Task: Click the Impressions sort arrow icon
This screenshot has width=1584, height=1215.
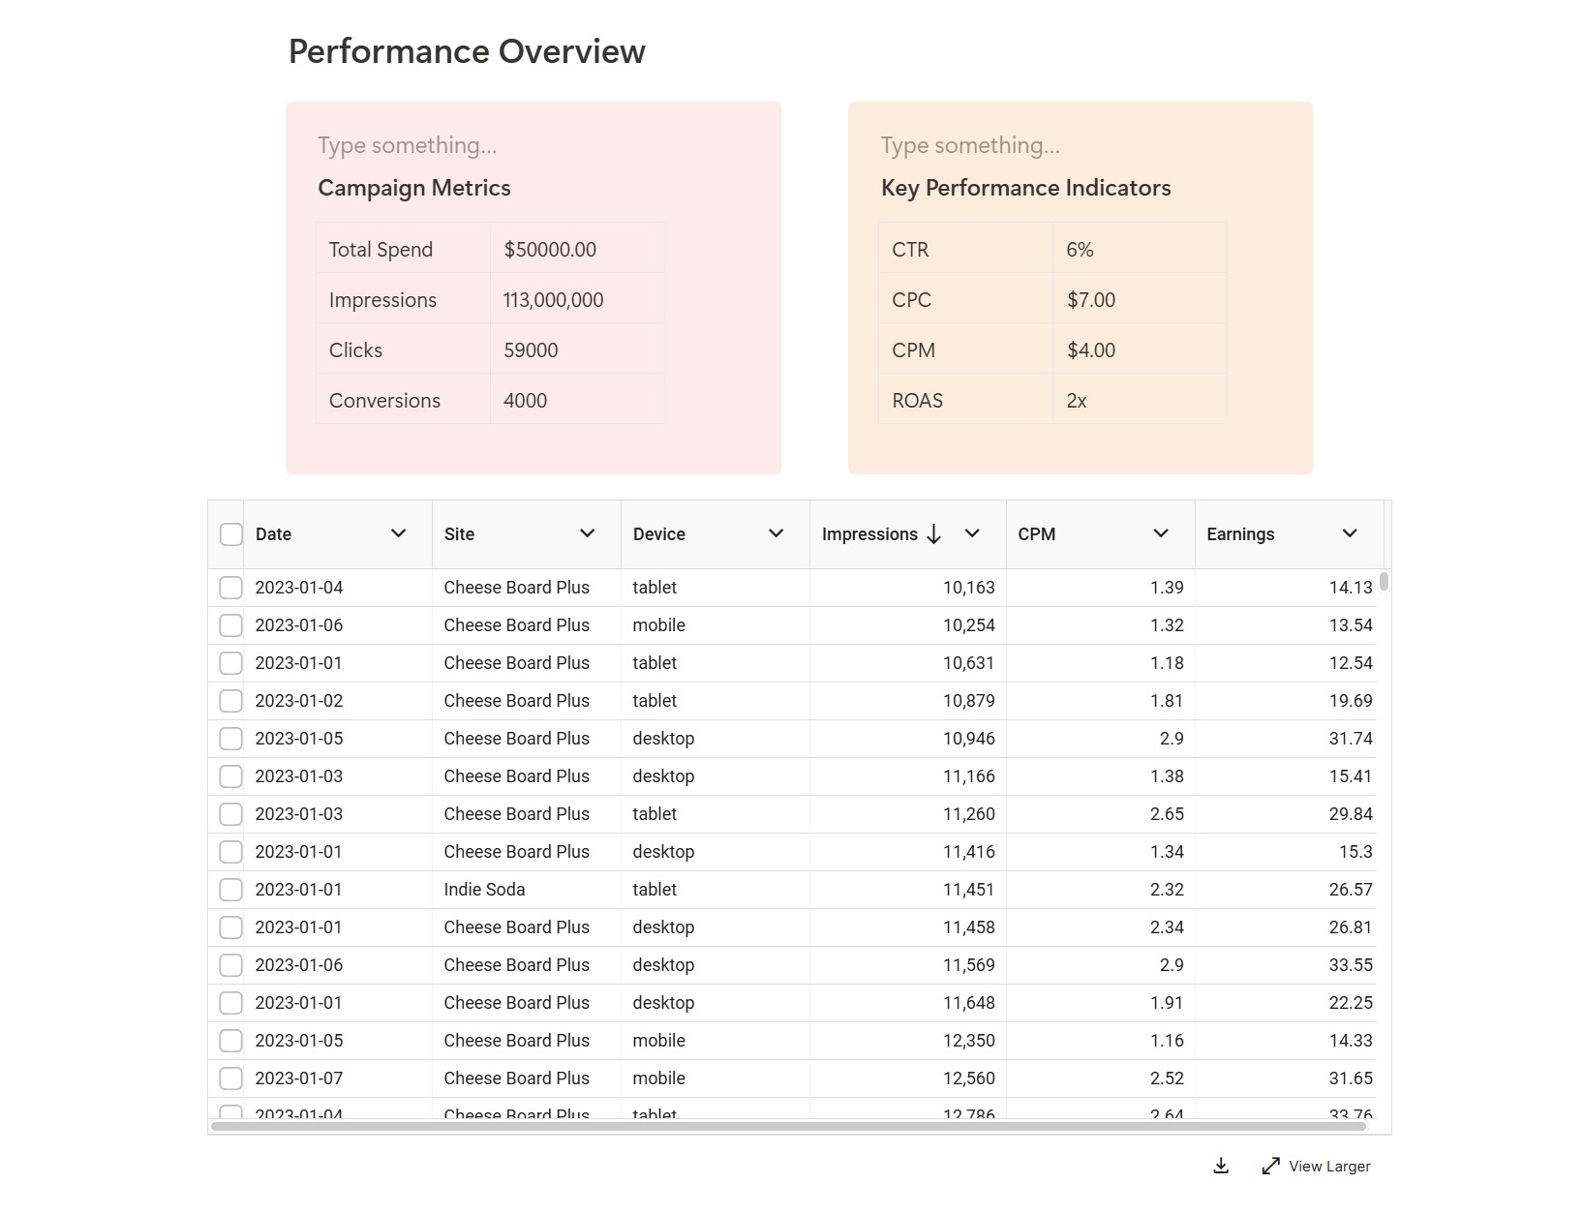Action: 933,533
